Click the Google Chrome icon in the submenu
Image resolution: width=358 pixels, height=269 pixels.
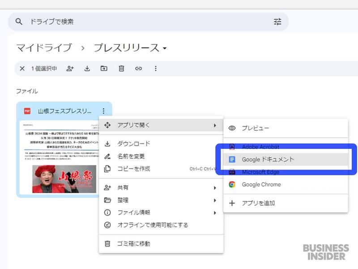click(x=232, y=183)
